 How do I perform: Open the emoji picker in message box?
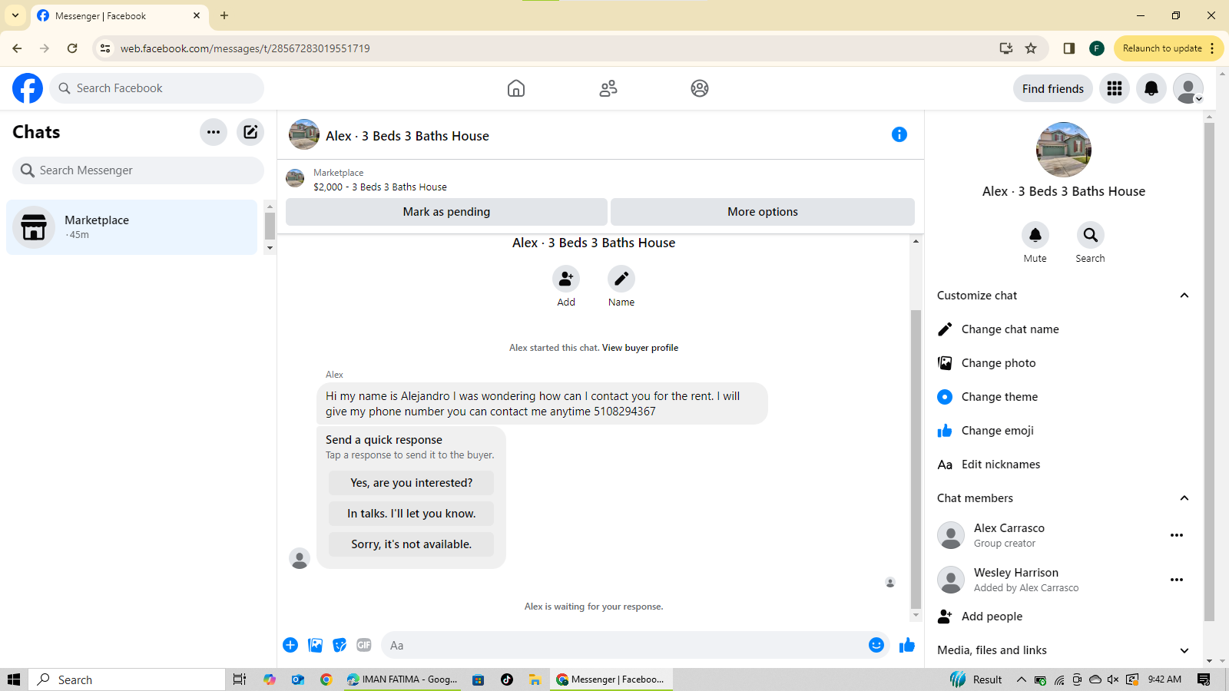pos(876,645)
